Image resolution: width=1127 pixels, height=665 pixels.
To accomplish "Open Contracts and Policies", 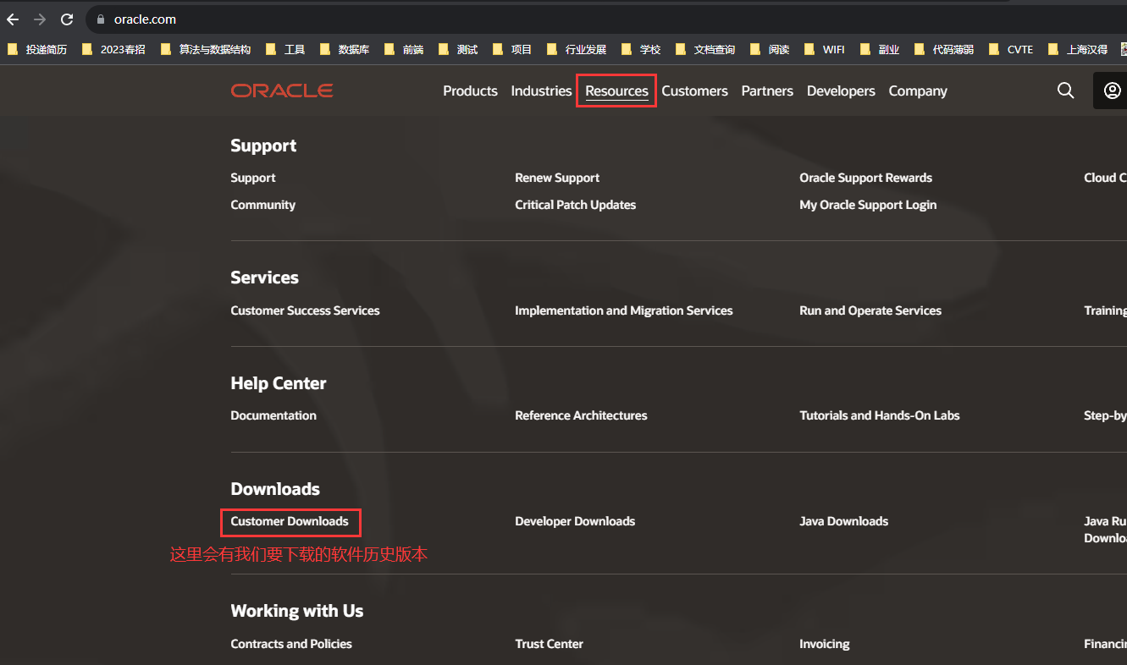I will tap(291, 644).
